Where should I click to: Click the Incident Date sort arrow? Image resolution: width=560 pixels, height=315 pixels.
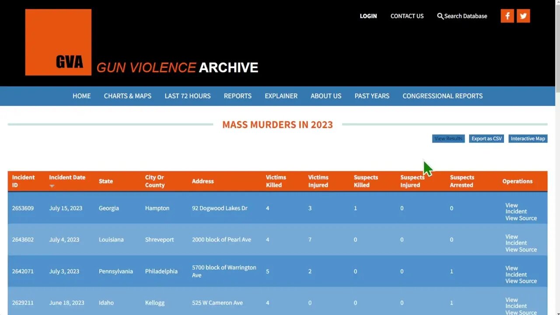coord(52,186)
